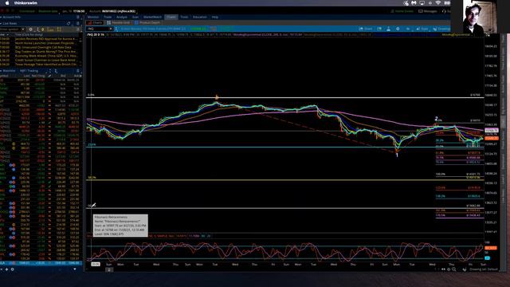
Task: Open the Apple menu
Action: [x=7, y=3]
